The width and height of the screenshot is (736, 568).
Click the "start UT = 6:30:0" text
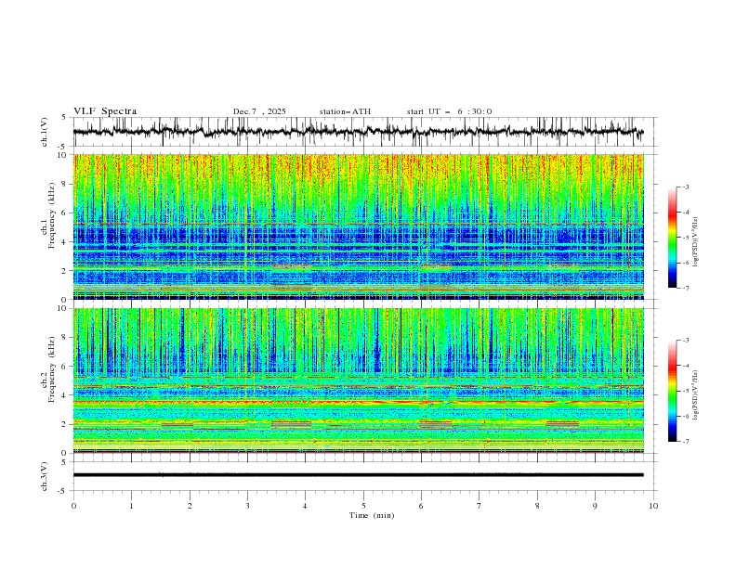449,111
